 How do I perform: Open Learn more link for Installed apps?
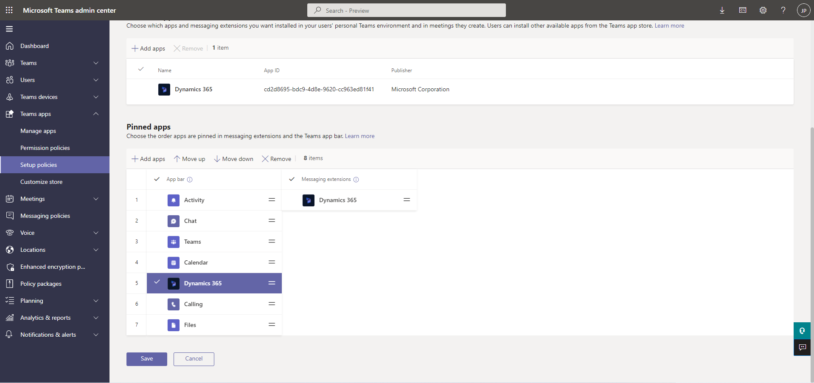coord(669,25)
